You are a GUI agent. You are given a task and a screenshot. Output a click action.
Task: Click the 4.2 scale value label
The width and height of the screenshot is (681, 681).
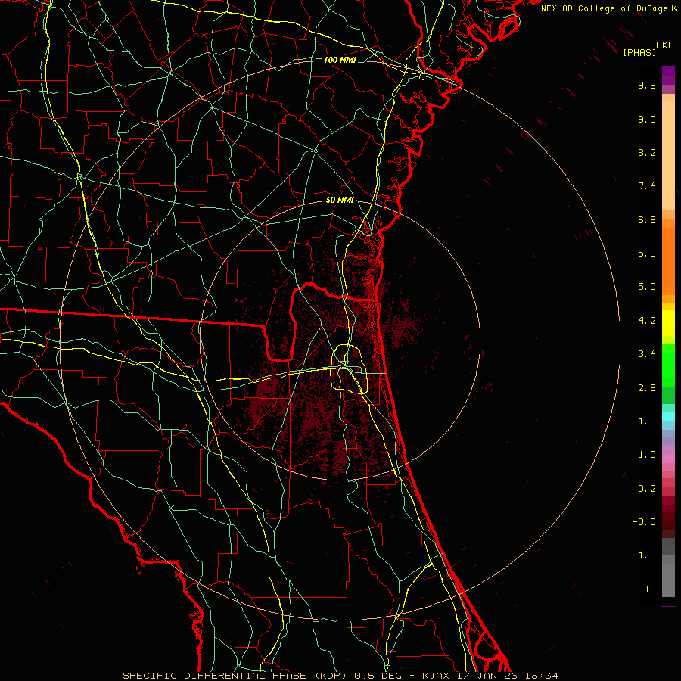click(x=646, y=320)
